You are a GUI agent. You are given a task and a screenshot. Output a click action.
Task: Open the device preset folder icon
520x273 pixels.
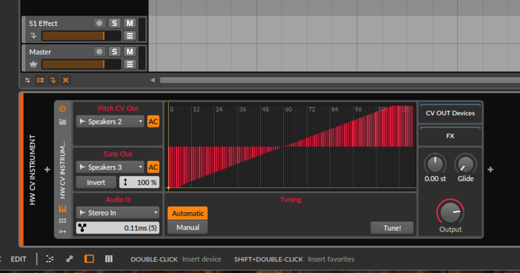(62, 122)
